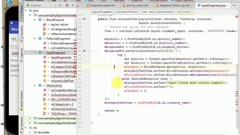Click the java folder icon in project tree
The width and height of the screenshot is (240, 135).
31,10
